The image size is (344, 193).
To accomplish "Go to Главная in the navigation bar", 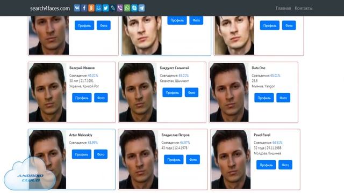I will (x=283, y=8).
